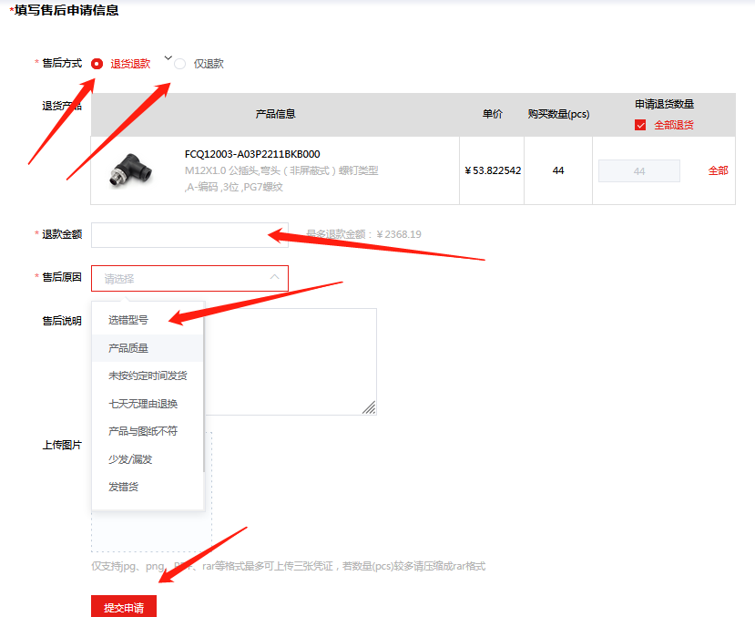Image resolution: width=755 pixels, height=617 pixels.
Task: Pick 未按约定时间发货 as the reason
Action: (x=148, y=375)
